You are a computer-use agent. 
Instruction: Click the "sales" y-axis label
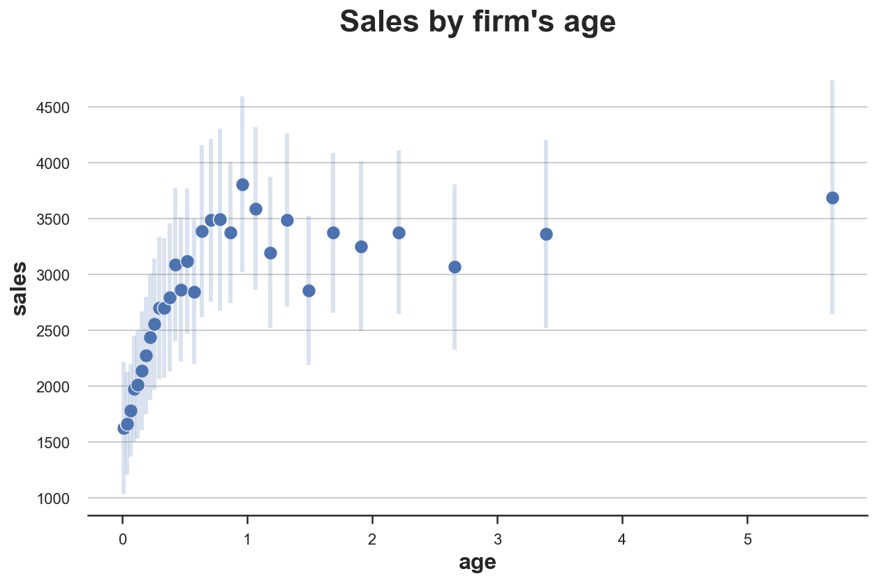(20, 288)
